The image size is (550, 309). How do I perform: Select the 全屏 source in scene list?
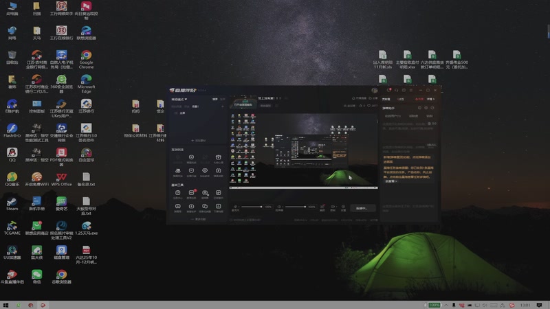[x=182, y=113]
